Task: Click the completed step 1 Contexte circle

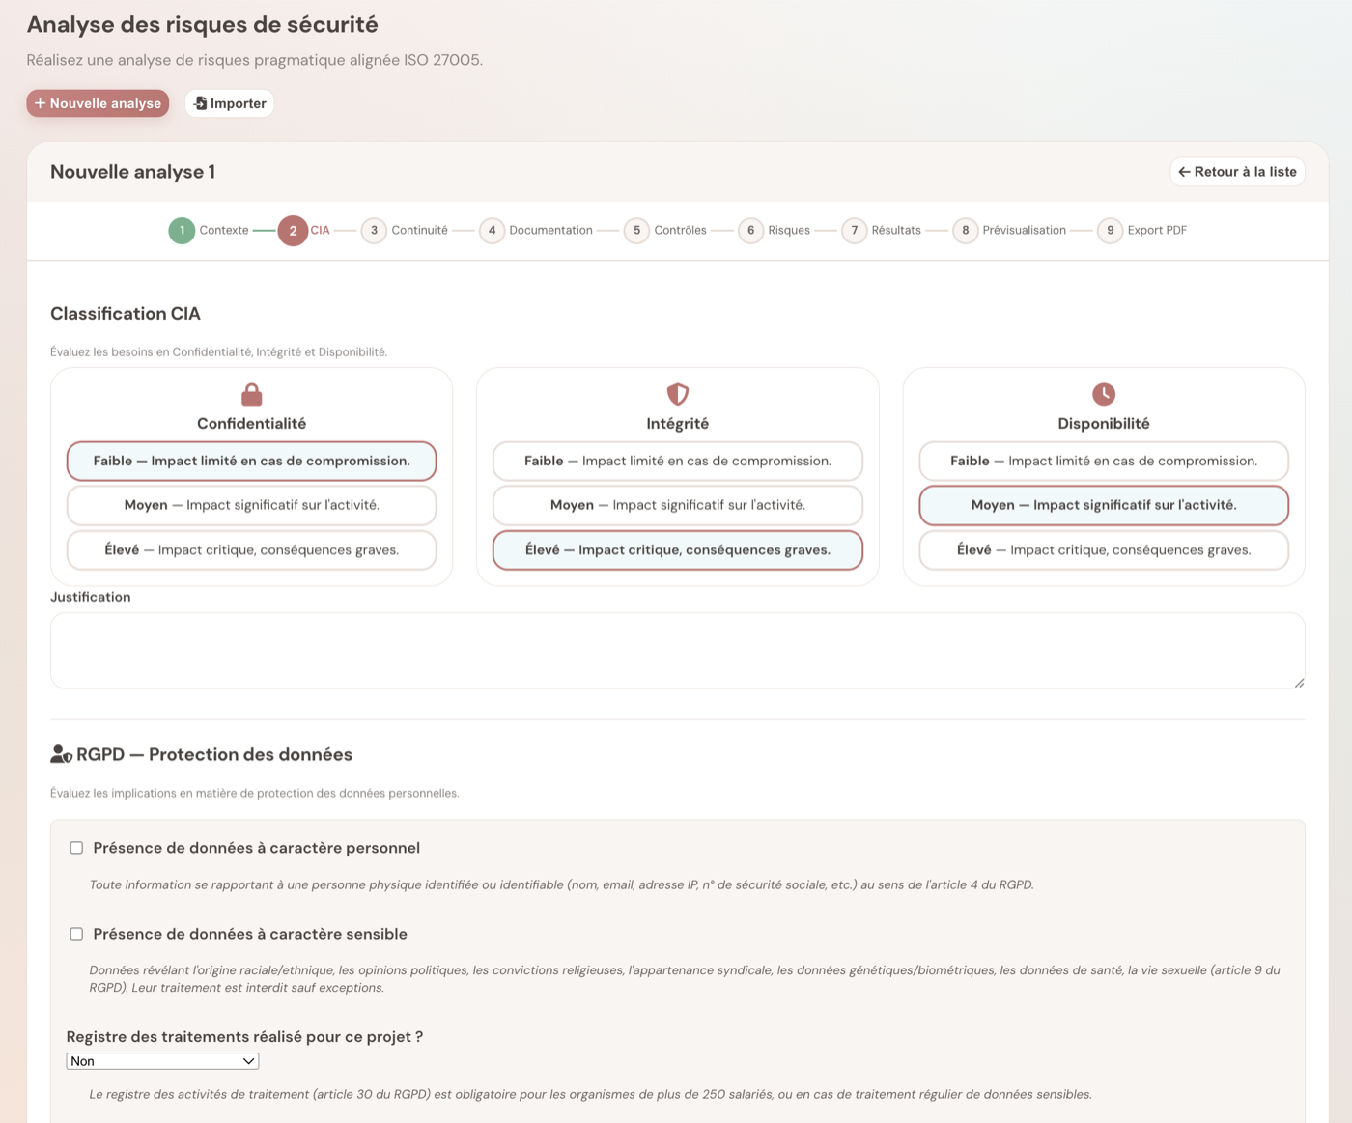Action: (x=183, y=230)
